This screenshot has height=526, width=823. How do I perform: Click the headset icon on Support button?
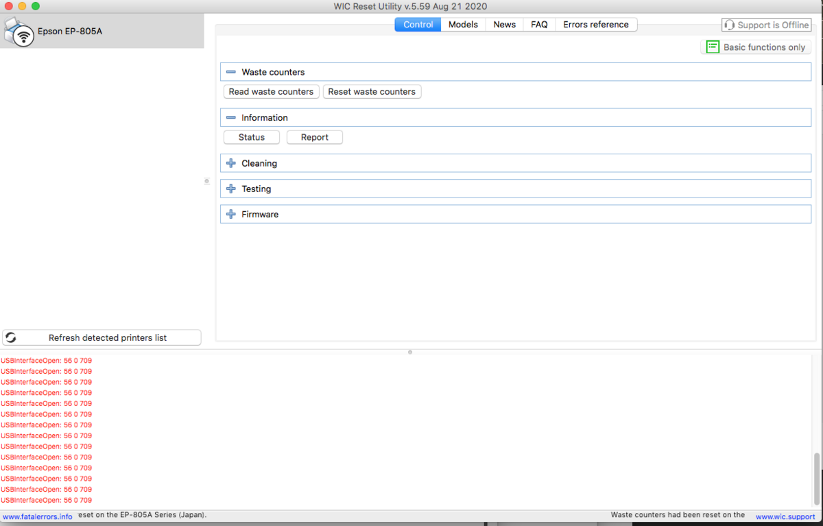[730, 25]
